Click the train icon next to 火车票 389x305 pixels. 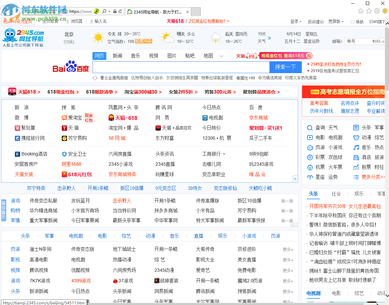(309, 167)
